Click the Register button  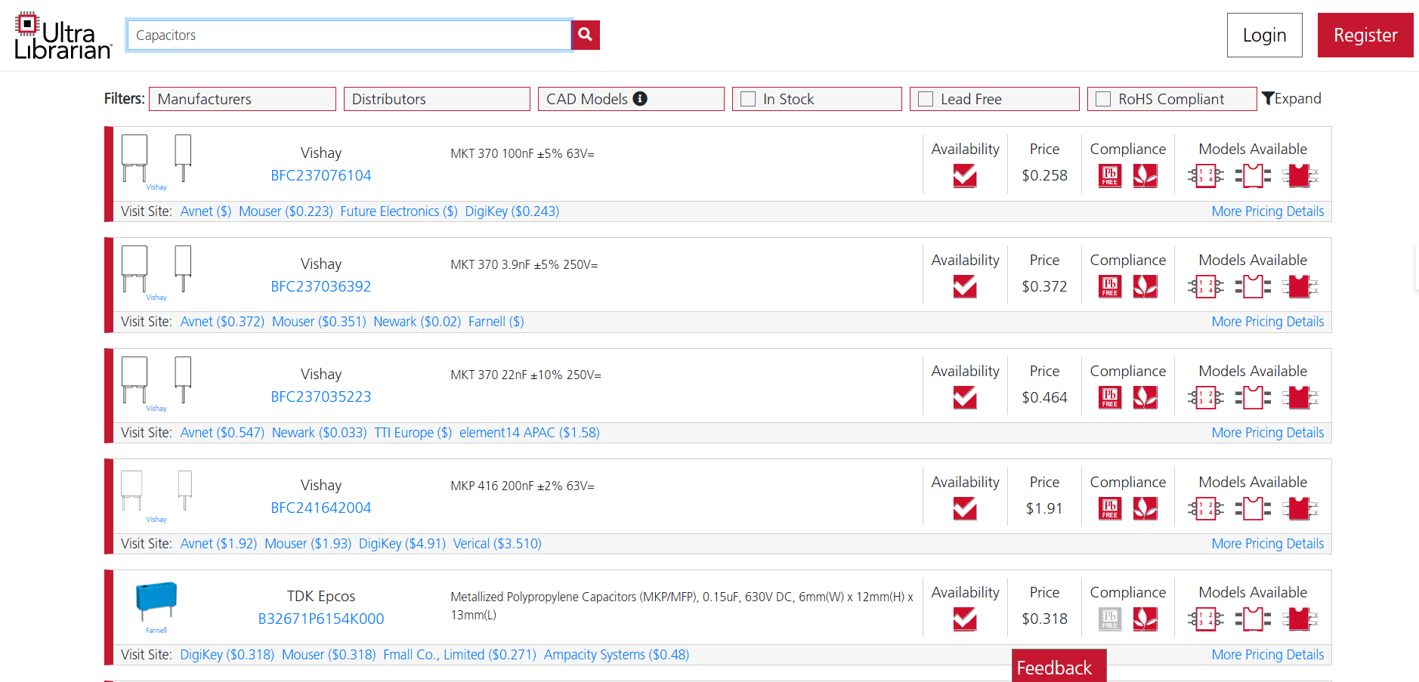tap(1365, 35)
